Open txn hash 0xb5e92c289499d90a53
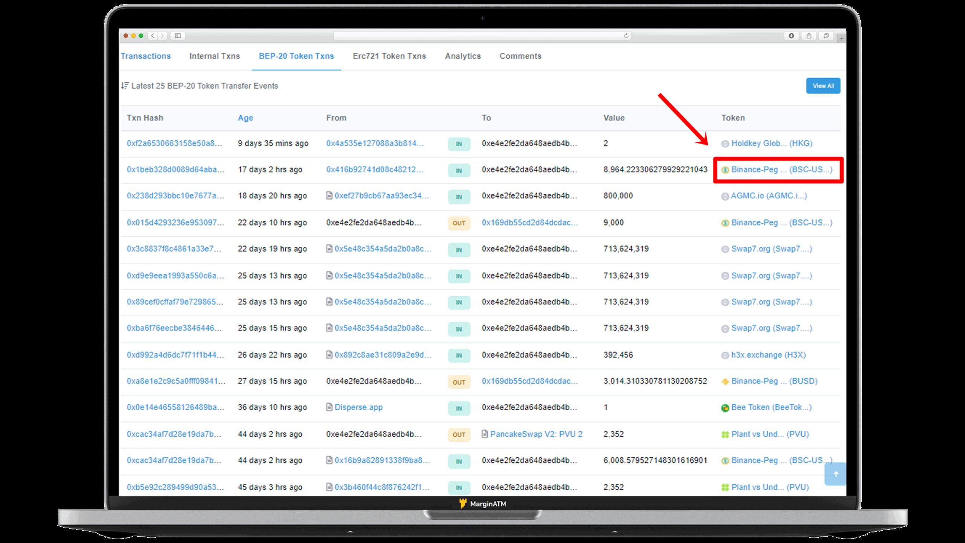 tap(175, 487)
